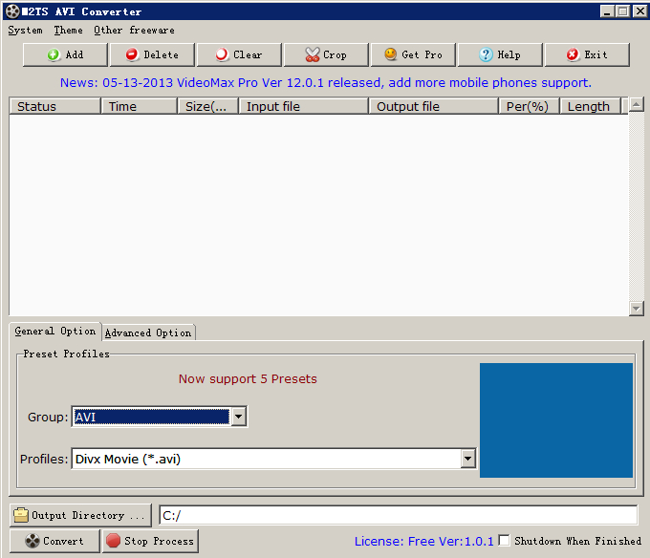Click the Per(%) column header
Image resolution: width=650 pixels, height=558 pixels.
[530, 106]
